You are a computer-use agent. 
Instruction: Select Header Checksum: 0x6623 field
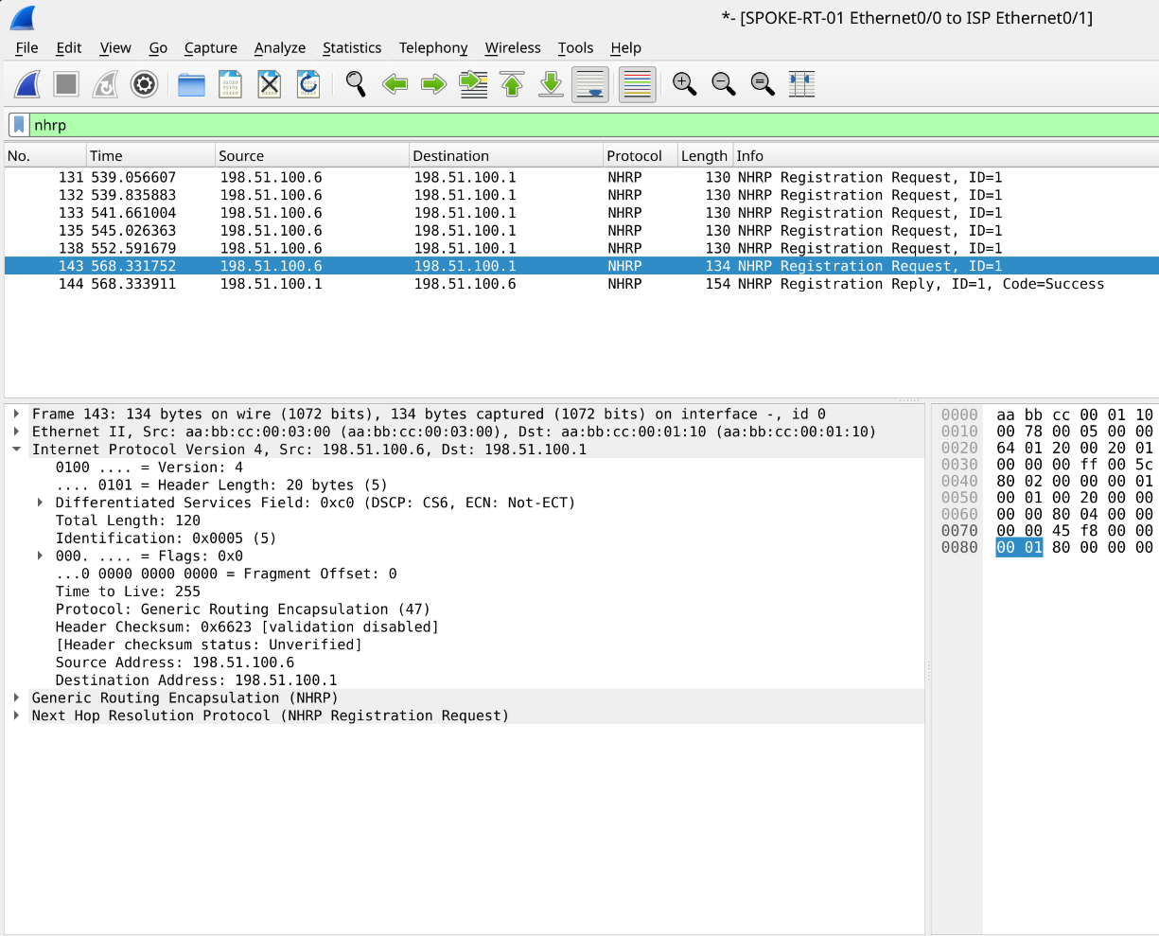point(247,627)
